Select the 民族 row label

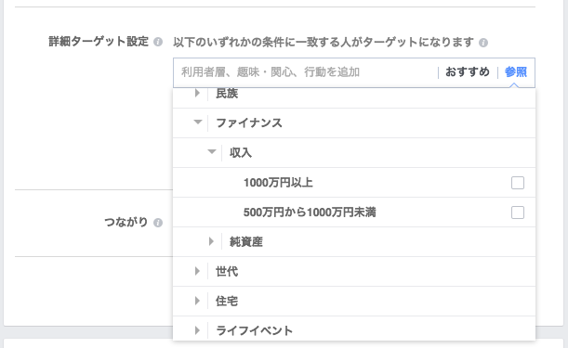pyautogui.click(x=227, y=94)
